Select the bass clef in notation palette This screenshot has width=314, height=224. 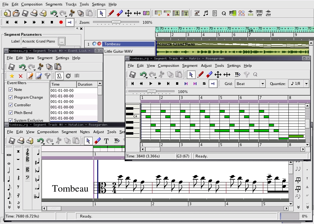(27, 178)
